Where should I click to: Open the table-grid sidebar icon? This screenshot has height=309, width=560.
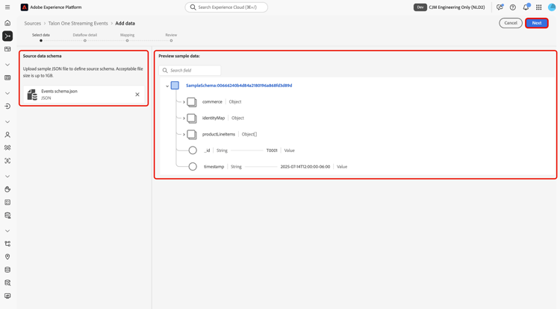point(7,77)
